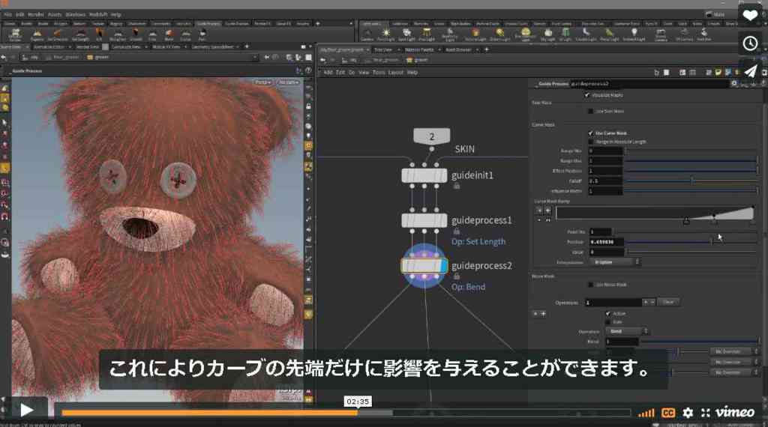The width and height of the screenshot is (768, 427).
Task: Select Point Light shelf tool
Action: 386,34
